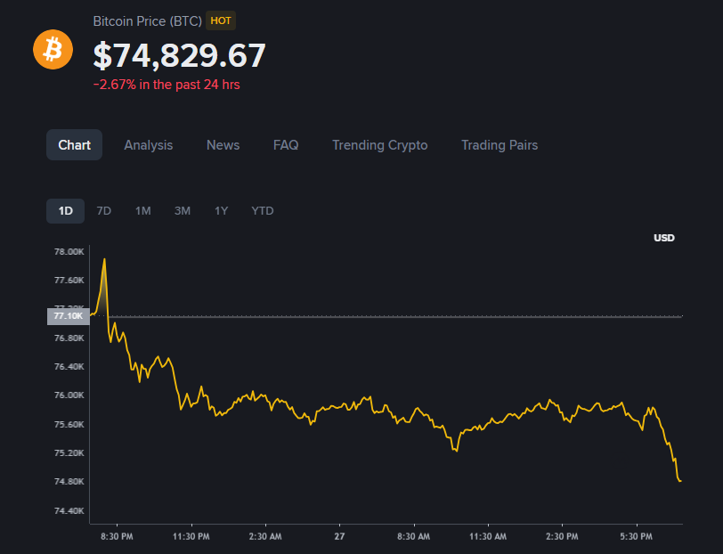Click the 76.80K y-axis label
Screen dimensions: 723x554
[x=69, y=338]
